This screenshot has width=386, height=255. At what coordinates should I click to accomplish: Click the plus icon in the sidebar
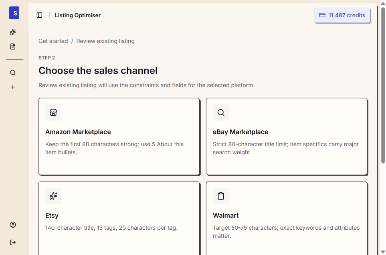[13, 87]
